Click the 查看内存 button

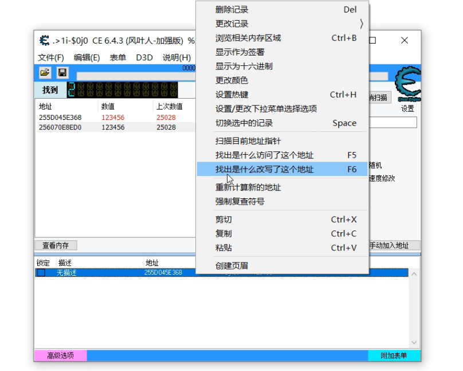pyautogui.click(x=56, y=245)
